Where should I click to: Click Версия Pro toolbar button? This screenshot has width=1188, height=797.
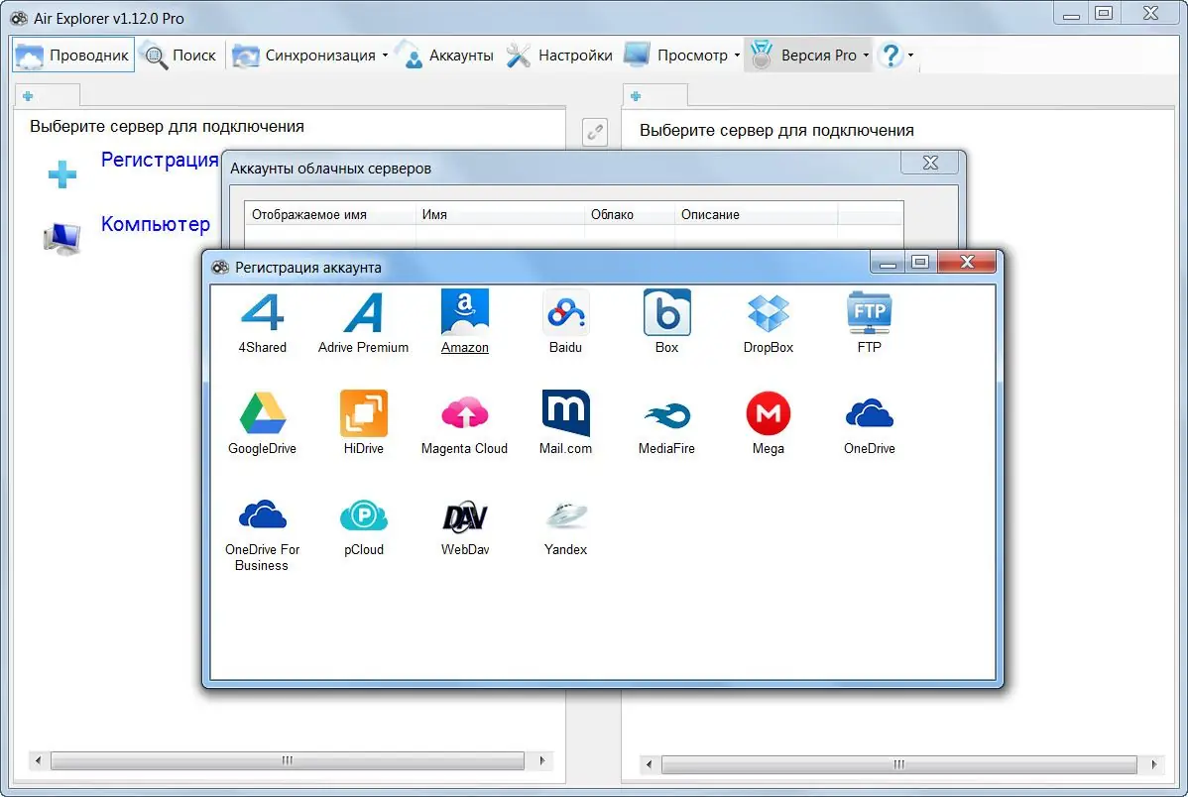(803, 55)
